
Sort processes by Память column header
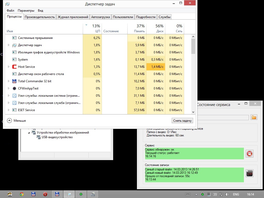[x=137, y=28]
